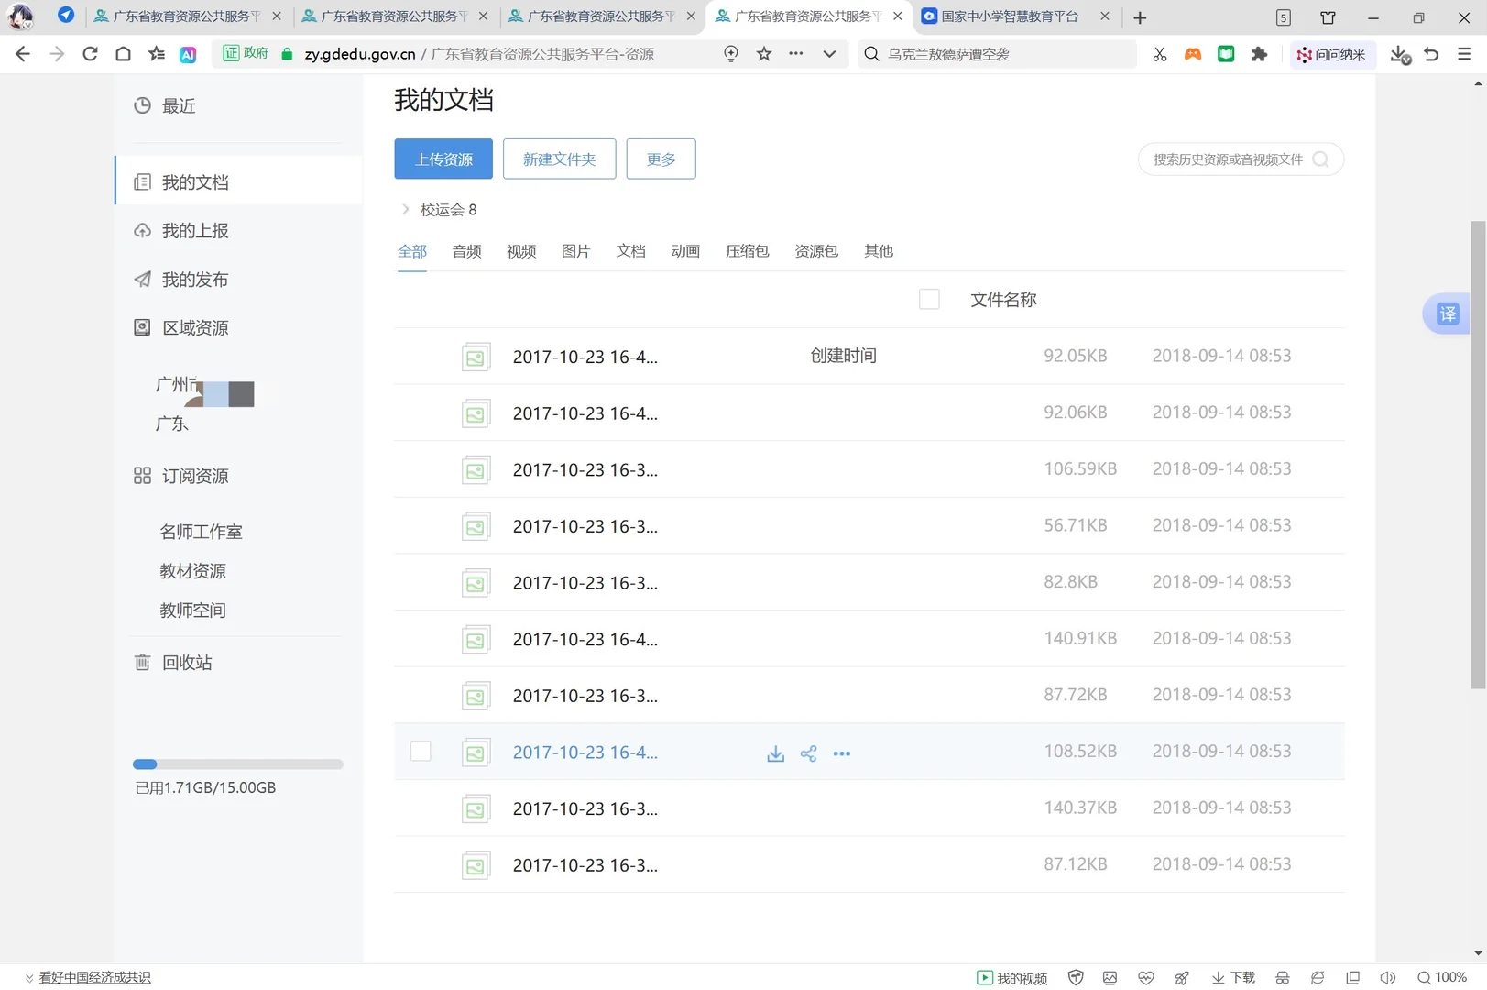Viewport: 1487px width, 990px height.
Task: Click the 我的视频 icon in the status bar
Action: [x=1011, y=977]
